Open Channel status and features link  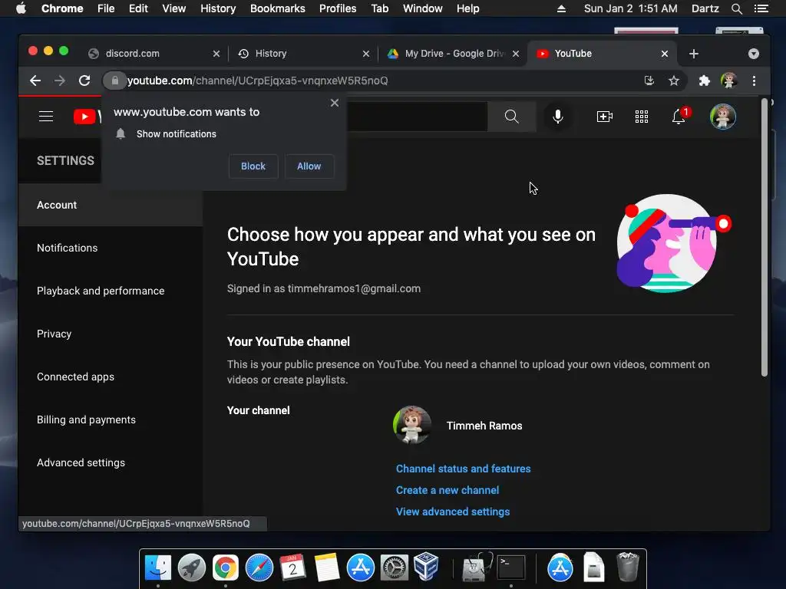pos(463,469)
